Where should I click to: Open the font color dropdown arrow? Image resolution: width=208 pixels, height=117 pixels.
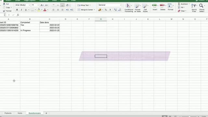[x=48, y=10]
